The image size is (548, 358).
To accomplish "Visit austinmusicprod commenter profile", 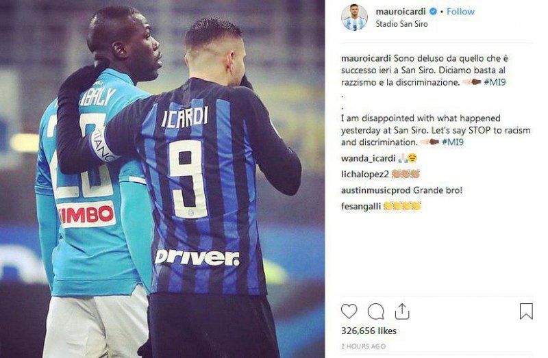I will click(375, 190).
